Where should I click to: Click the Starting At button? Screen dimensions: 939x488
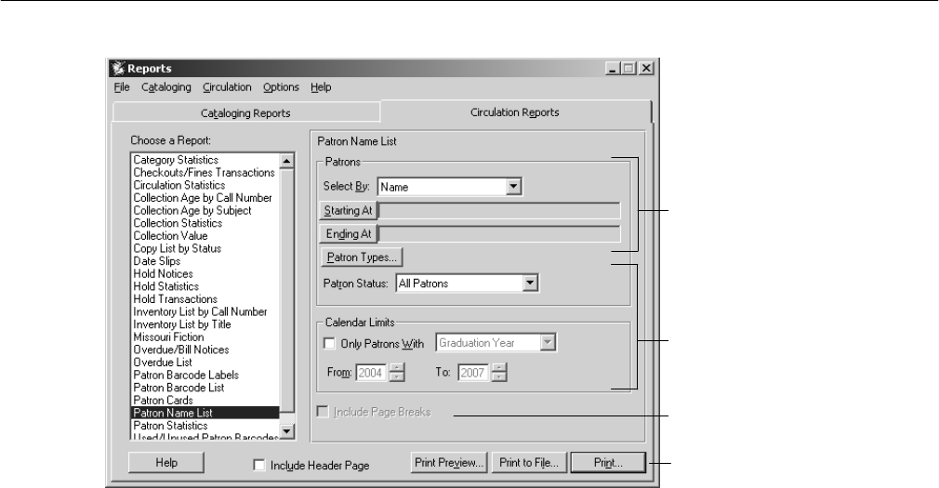pyautogui.click(x=348, y=211)
